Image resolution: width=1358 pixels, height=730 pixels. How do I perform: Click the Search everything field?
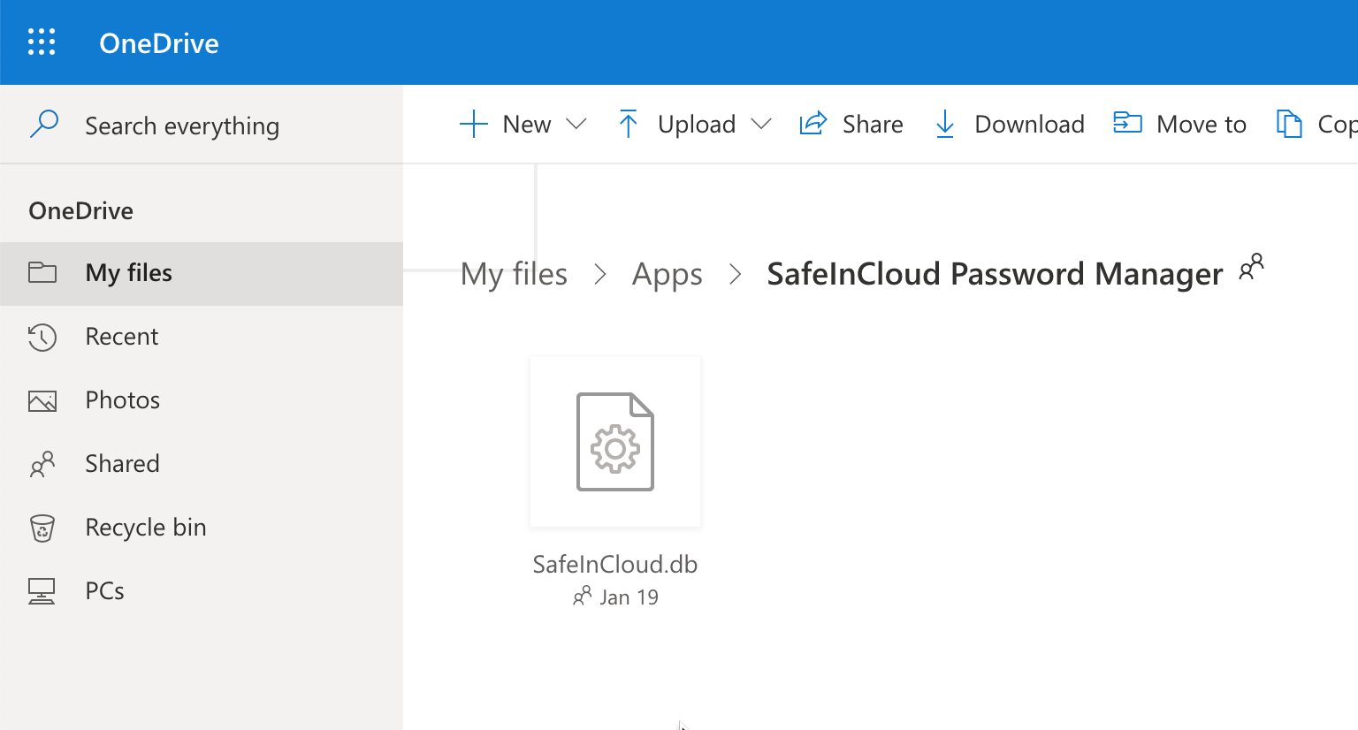182,125
